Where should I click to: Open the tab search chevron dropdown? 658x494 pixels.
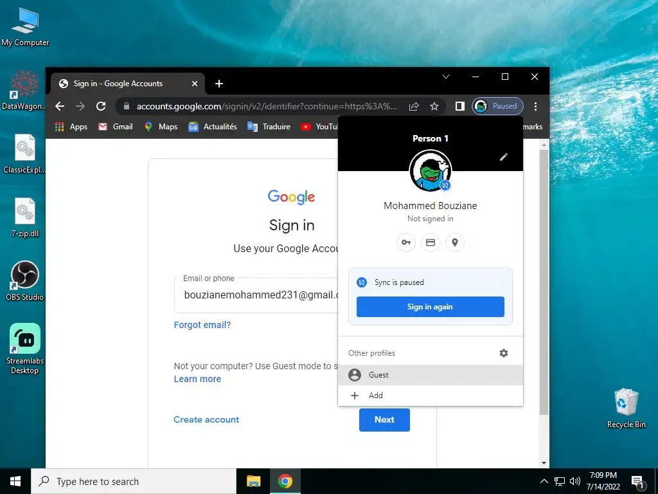446,77
